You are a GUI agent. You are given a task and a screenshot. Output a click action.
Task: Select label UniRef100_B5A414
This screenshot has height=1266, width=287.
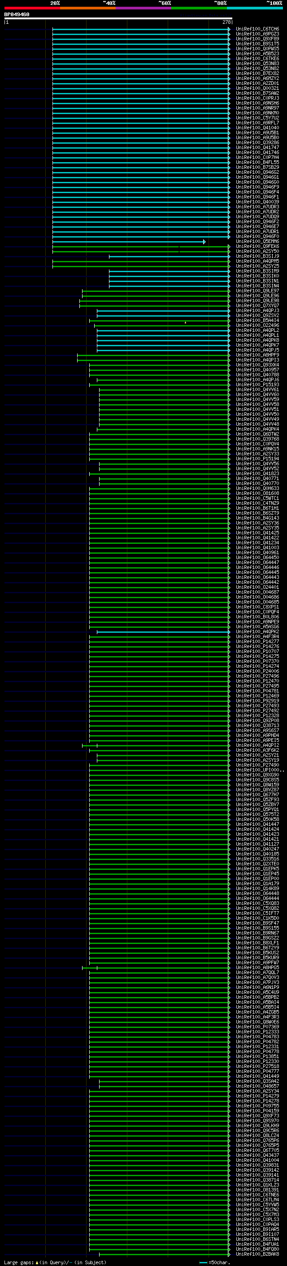[257, 321]
